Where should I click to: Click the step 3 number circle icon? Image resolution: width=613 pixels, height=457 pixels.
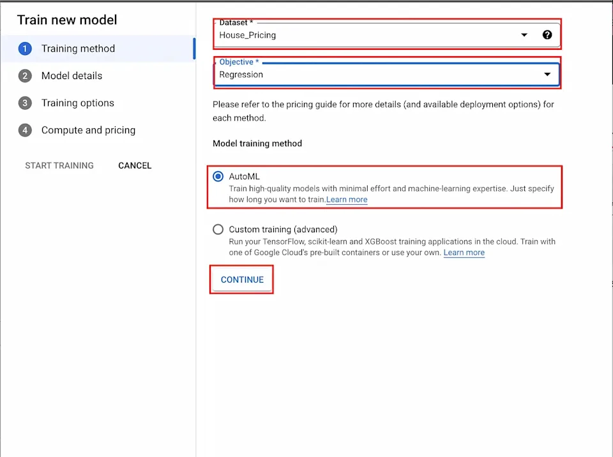25,103
